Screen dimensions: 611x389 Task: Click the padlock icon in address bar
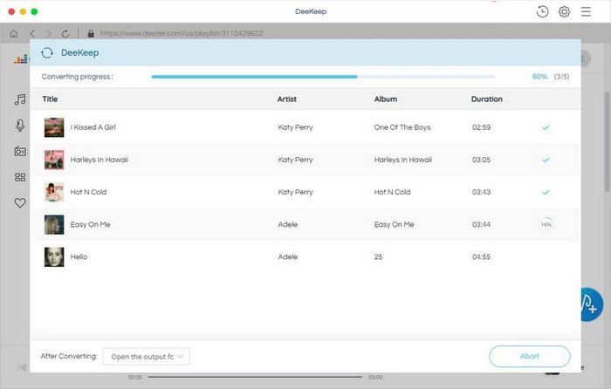[x=91, y=33]
